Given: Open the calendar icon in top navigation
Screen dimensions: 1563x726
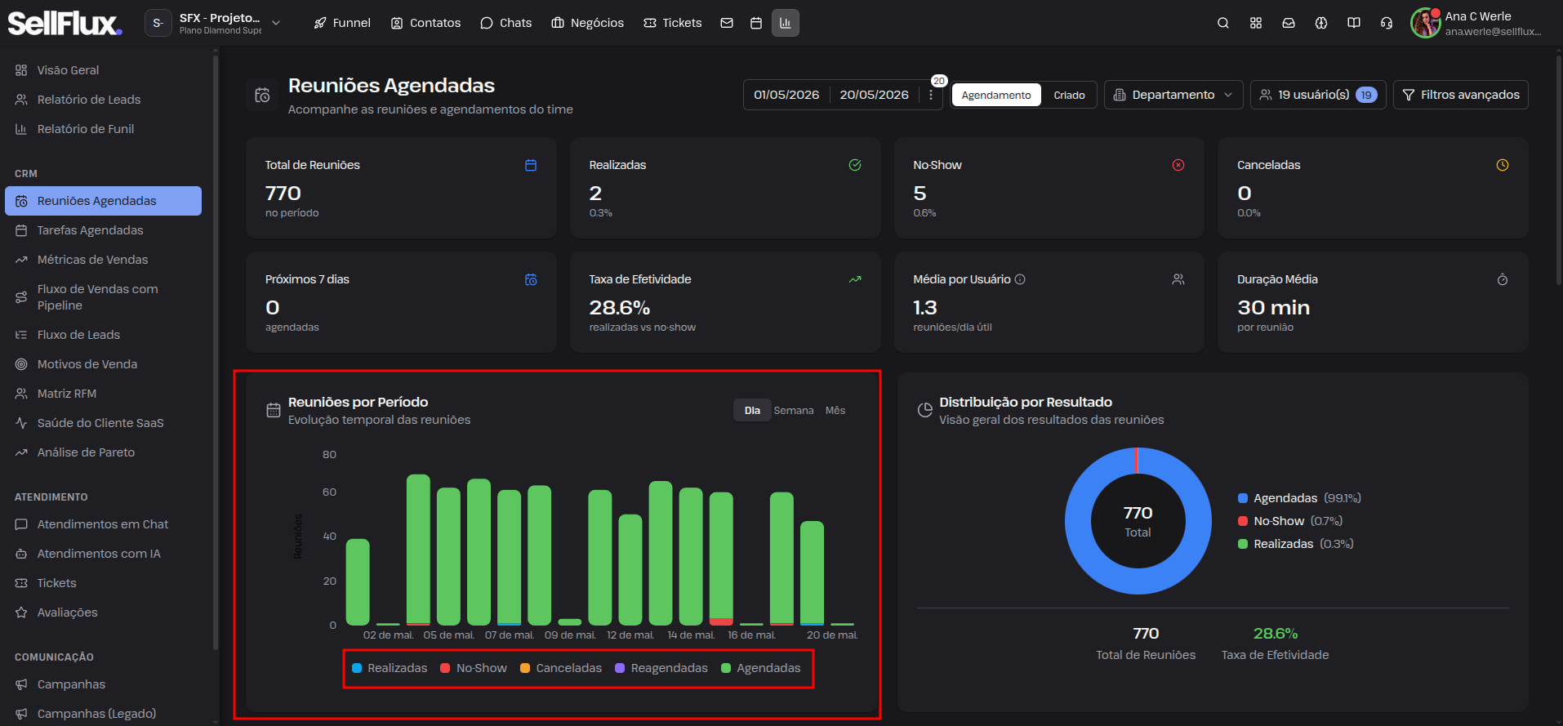Looking at the screenshot, I should [756, 23].
